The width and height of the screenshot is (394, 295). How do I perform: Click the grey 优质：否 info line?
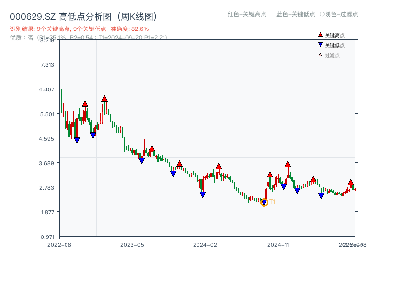click(x=89, y=38)
